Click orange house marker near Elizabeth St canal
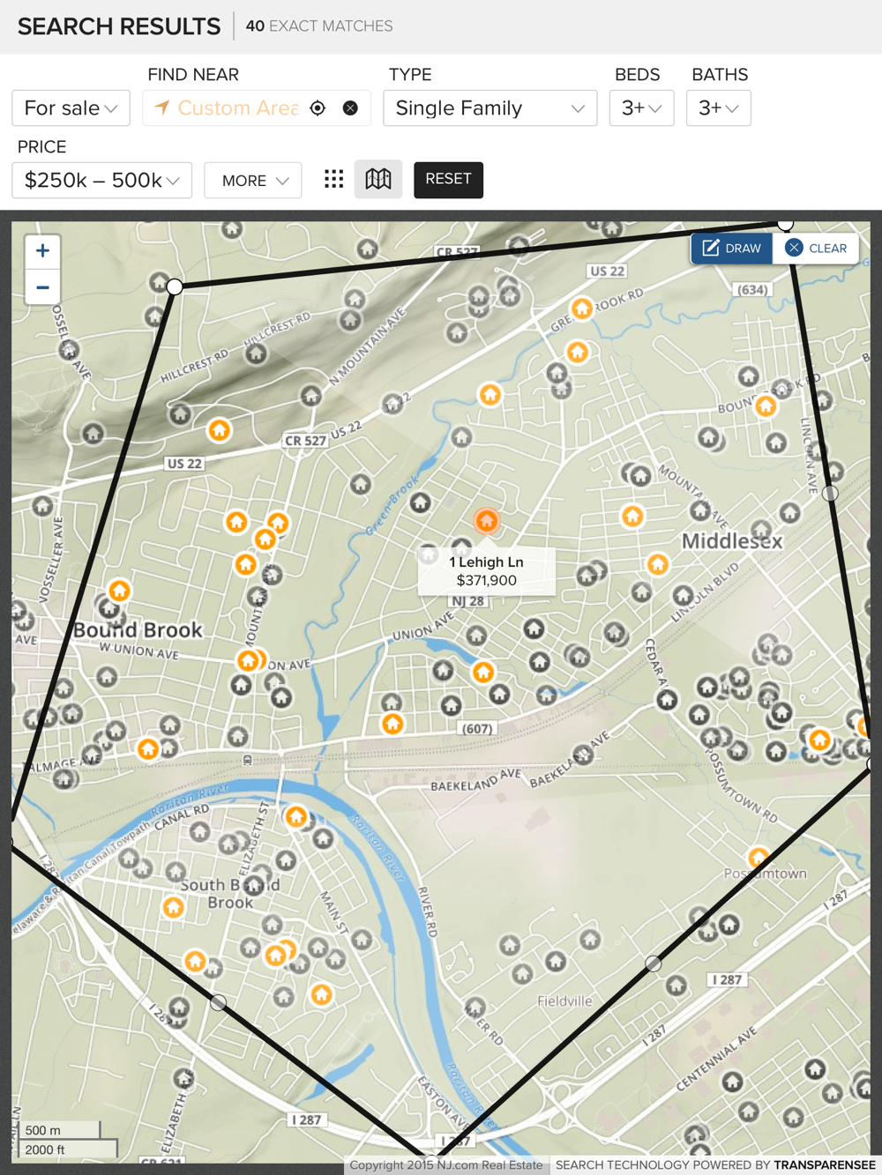Viewport: 882px width, 1175px height. (296, 817)
